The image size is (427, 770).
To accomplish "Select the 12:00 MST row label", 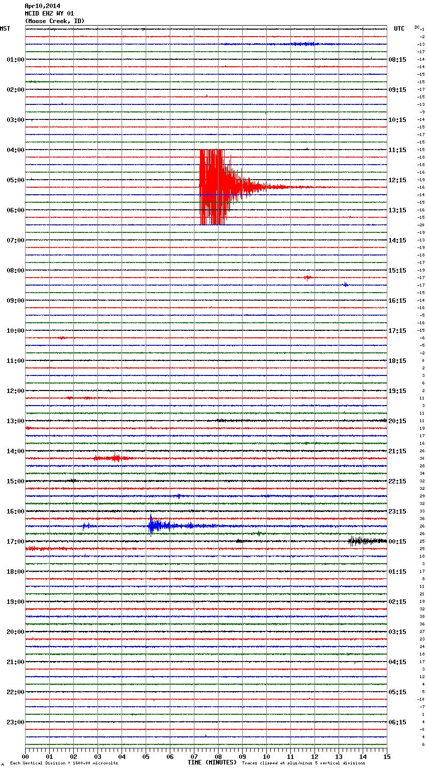I will (15, 391).
